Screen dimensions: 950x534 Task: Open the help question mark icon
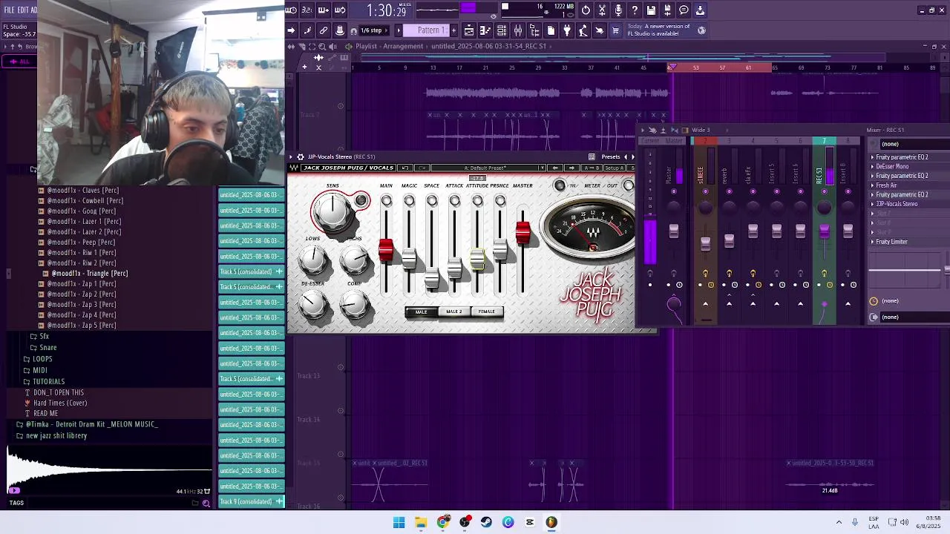pyautogui.click(x=635, y=10)
